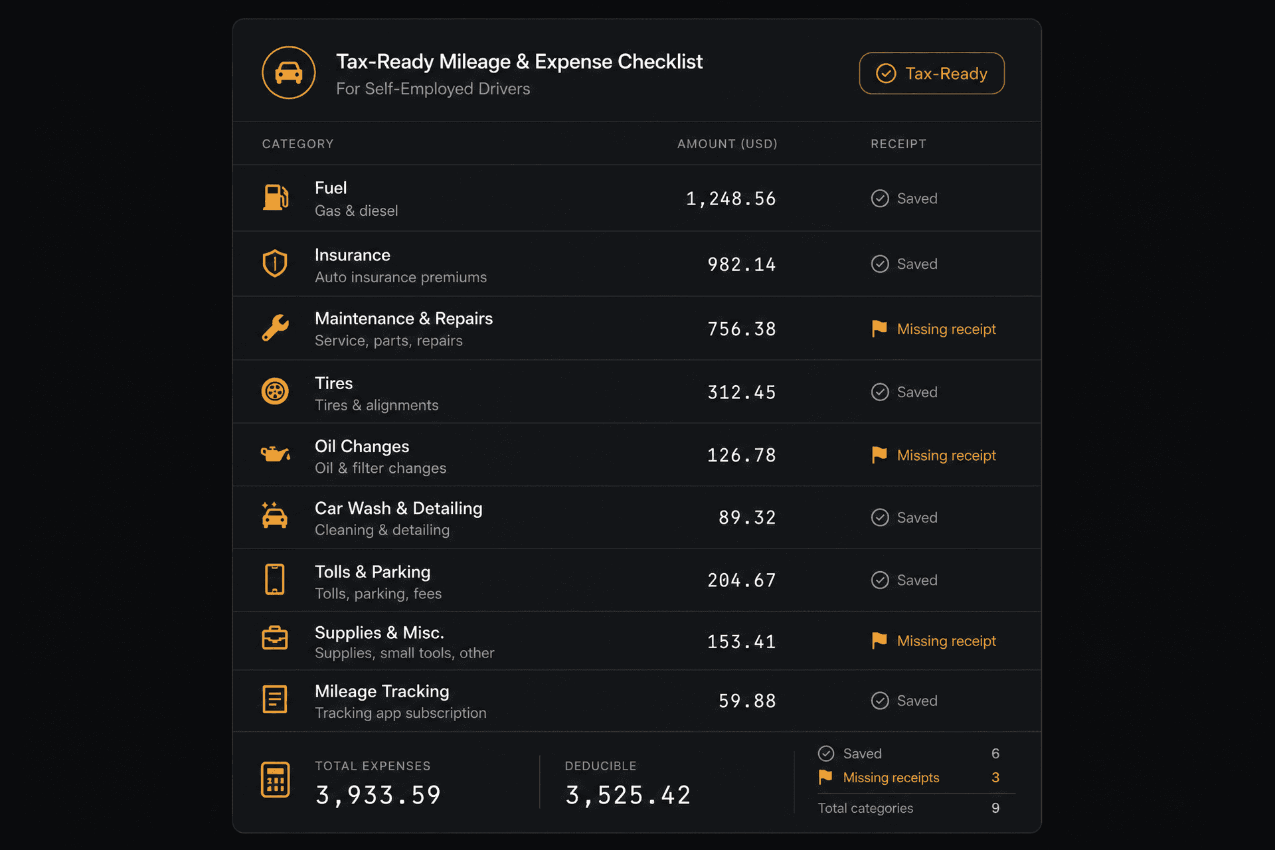Click the For Self-Employed Drivers subtitle
The width and height of the screenshot is (1275, 850).
click(x=433, y=89)
